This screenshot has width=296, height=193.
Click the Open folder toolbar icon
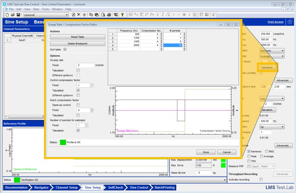(x=13, y=15)
